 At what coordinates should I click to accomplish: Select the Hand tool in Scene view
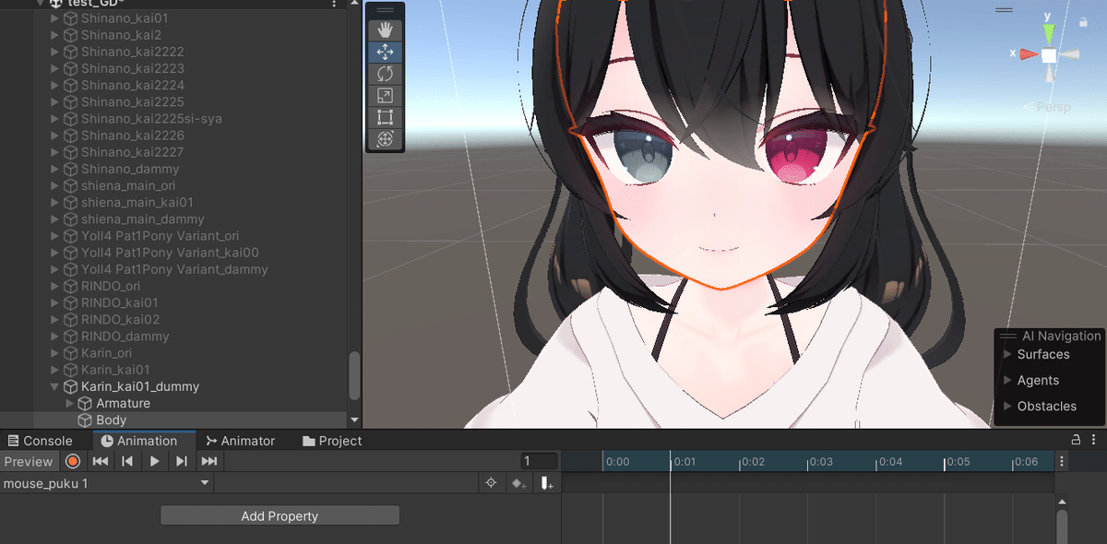click(385, 29)
